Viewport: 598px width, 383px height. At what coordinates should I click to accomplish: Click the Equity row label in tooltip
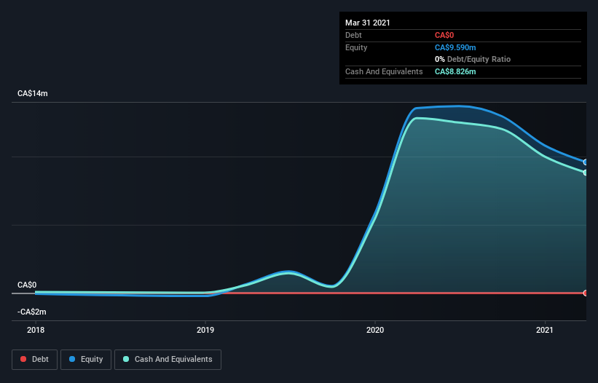[x=356, y=47]
